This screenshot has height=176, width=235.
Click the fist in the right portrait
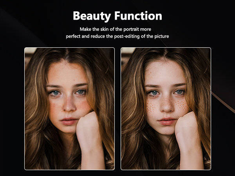coord(186,124)
